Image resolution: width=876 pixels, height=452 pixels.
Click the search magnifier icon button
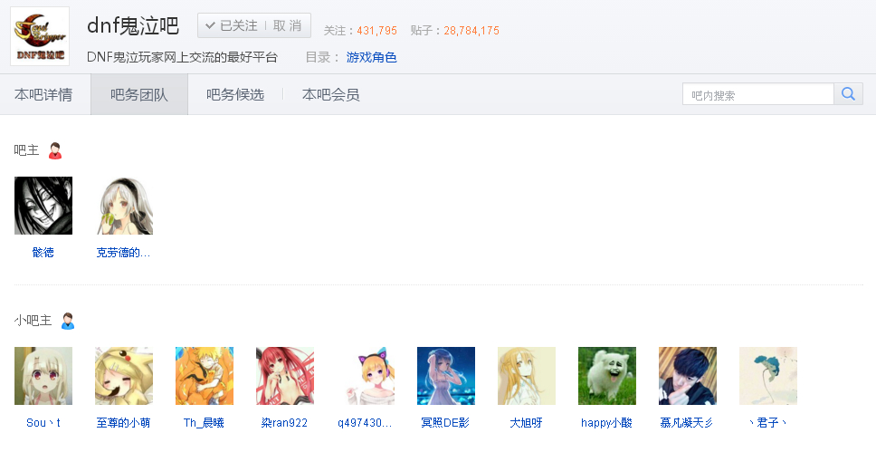(848, 94)
